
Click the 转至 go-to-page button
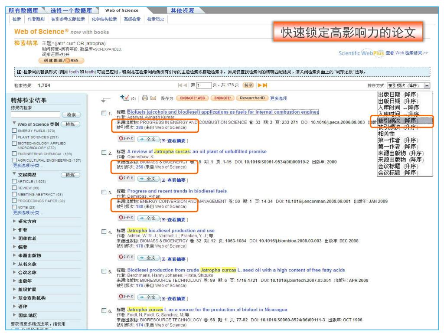coord(248,85)
